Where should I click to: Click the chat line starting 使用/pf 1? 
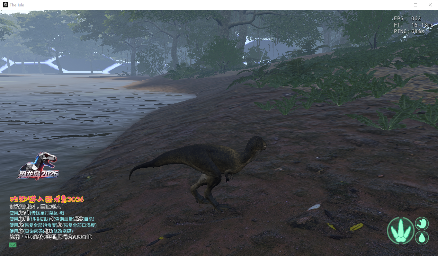[x=52, y=219]
